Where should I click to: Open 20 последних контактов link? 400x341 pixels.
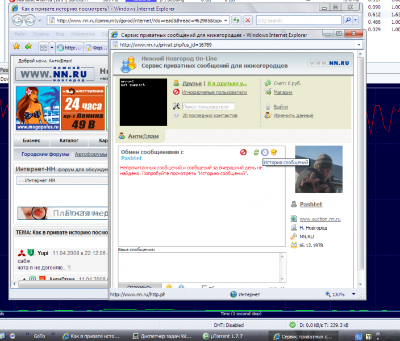210,115
